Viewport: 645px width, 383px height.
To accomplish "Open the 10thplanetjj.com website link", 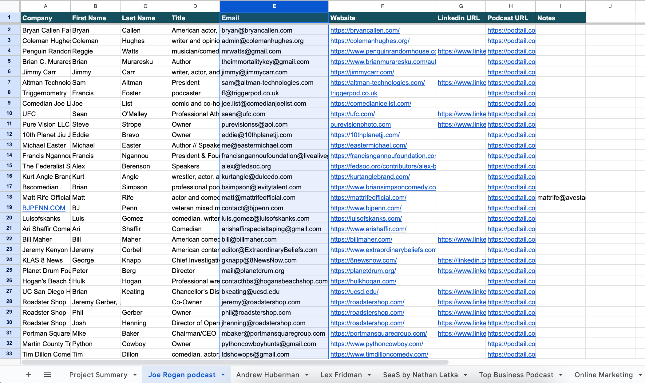I will pos(365,135).
